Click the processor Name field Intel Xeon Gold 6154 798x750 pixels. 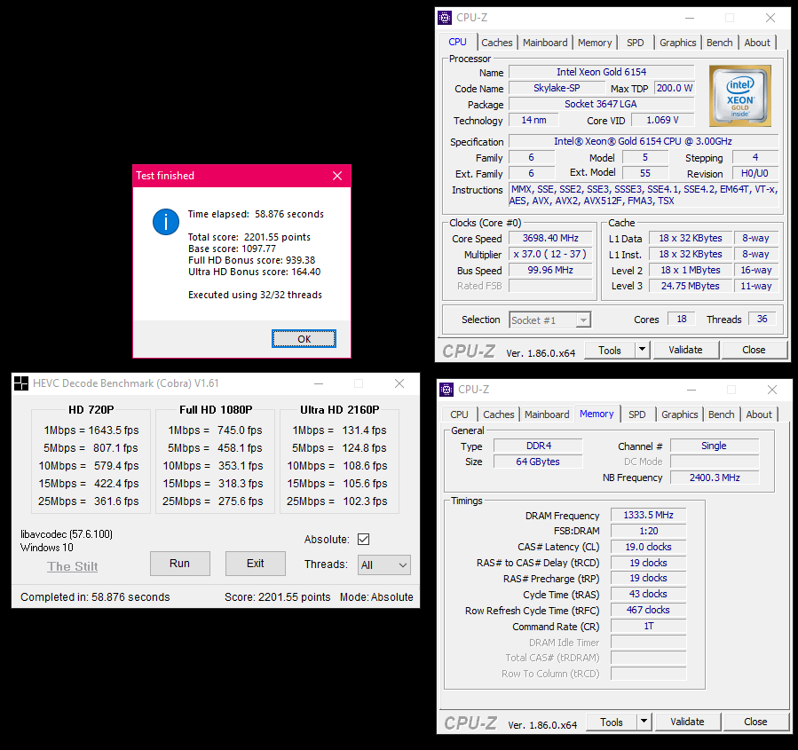tap(602, 72)
